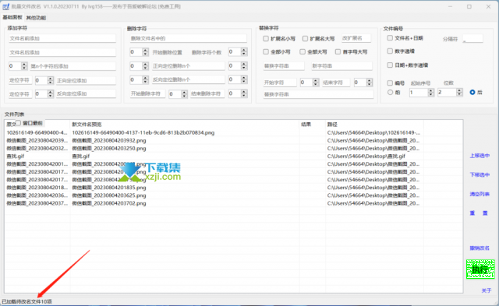
Task: Select the 微信截图_20230804203932.png row
Action: click(233, 140)
